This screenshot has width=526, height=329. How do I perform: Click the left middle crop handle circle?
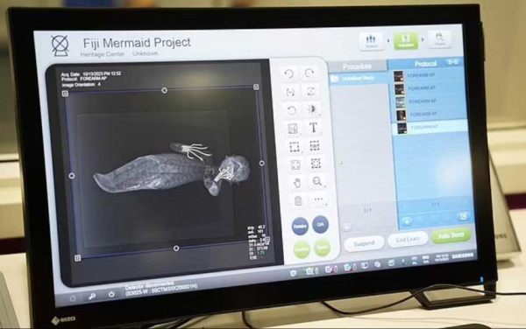coord(72,176)
